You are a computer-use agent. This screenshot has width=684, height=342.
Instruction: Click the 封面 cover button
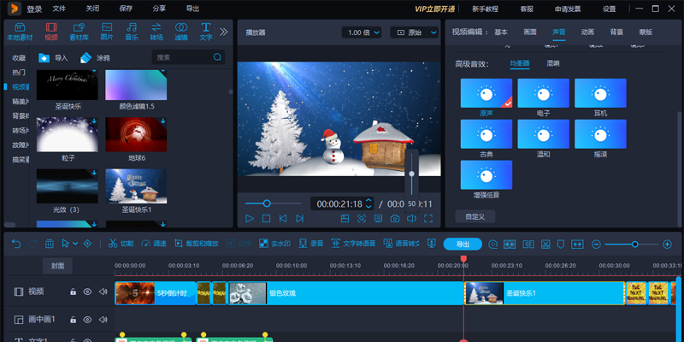[57, 266]
